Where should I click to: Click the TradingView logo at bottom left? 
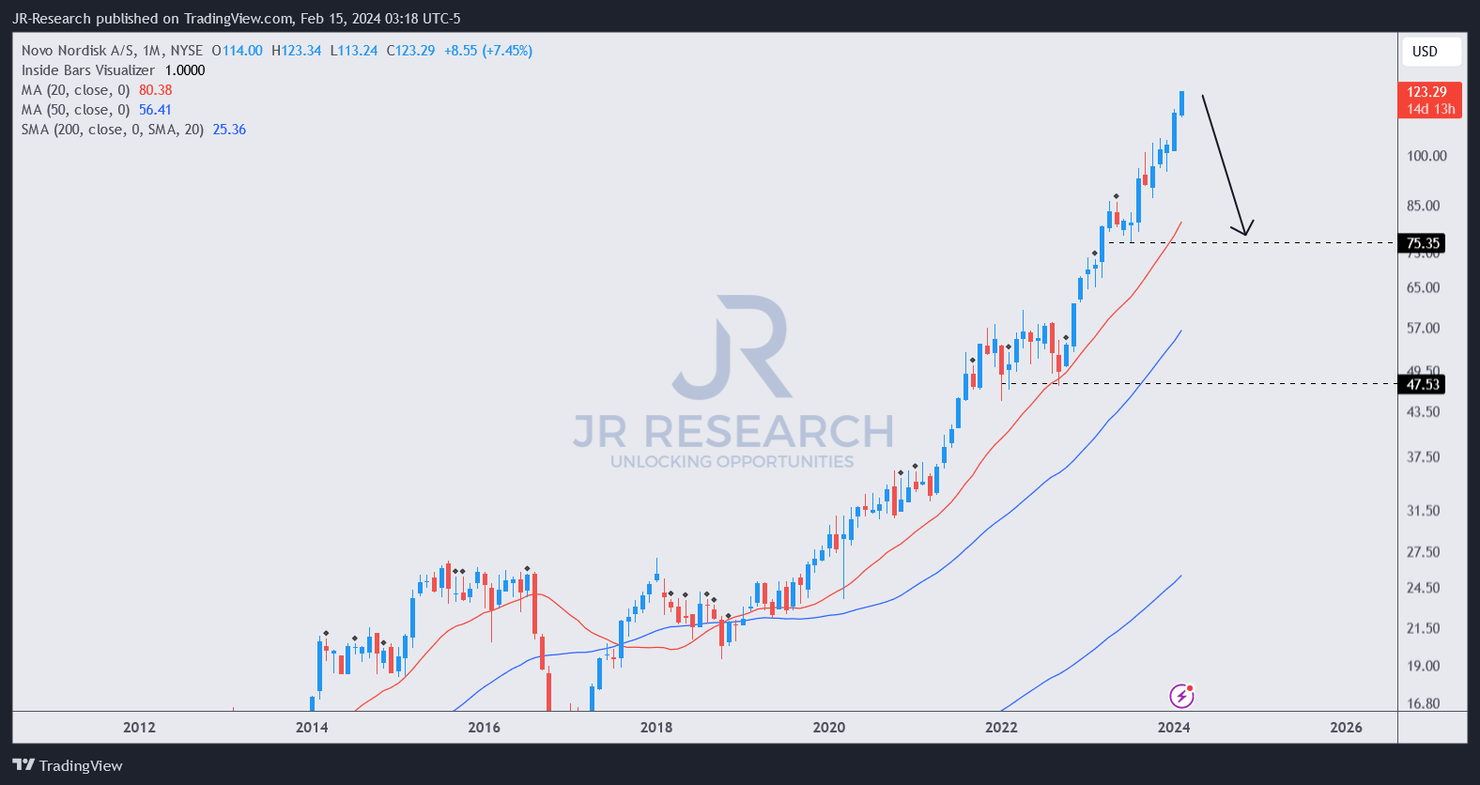[68, 765]
